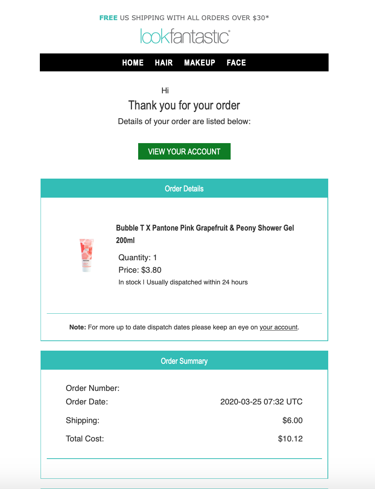The width and height of the screenshot is (375, 489).
Task: Click the Price: $3.80 text
Action: 140,270
